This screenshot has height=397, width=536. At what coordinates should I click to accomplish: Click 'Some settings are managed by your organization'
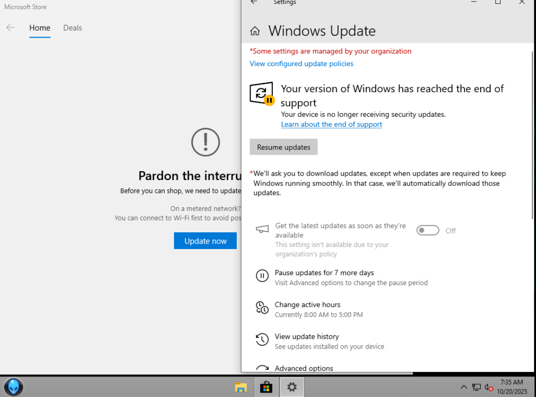coord(330,51)
